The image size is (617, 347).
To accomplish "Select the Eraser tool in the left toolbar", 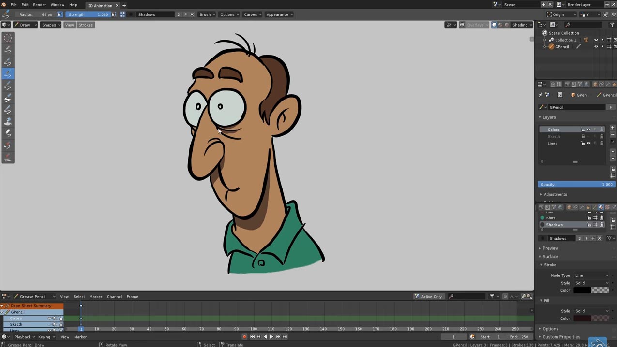I will click(7, 134).
